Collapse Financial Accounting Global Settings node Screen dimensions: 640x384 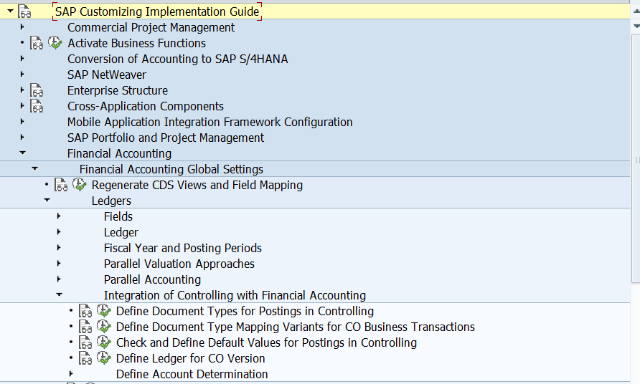(x=34, y=168)
